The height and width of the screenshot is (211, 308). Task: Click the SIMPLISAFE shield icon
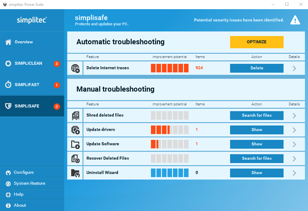8,106
